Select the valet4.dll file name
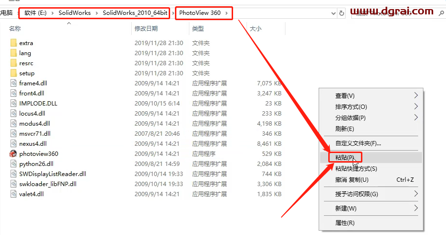This screenshot has height=235, width=446. tap(31, 194)
